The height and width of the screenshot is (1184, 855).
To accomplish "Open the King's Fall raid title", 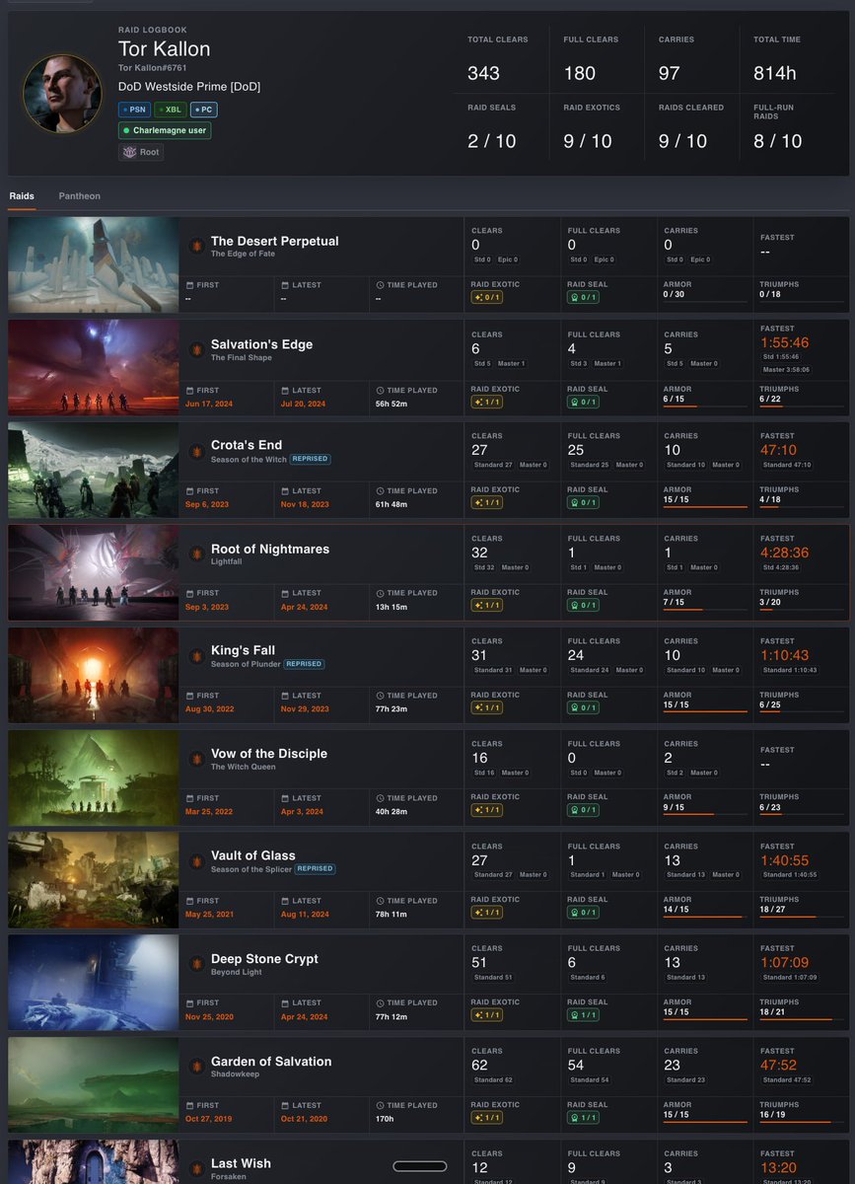I will click(x=243, y=651).
